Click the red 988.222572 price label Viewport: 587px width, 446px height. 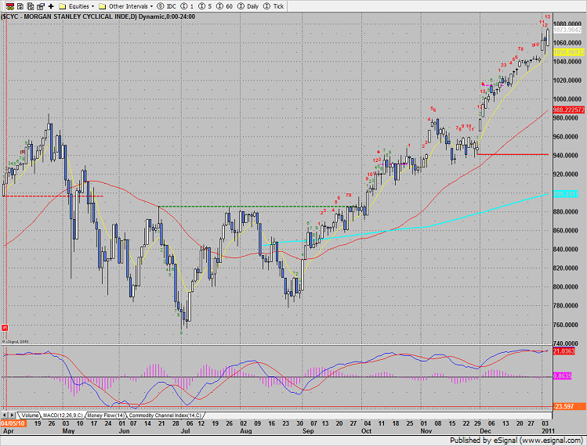tap(569, 110)
